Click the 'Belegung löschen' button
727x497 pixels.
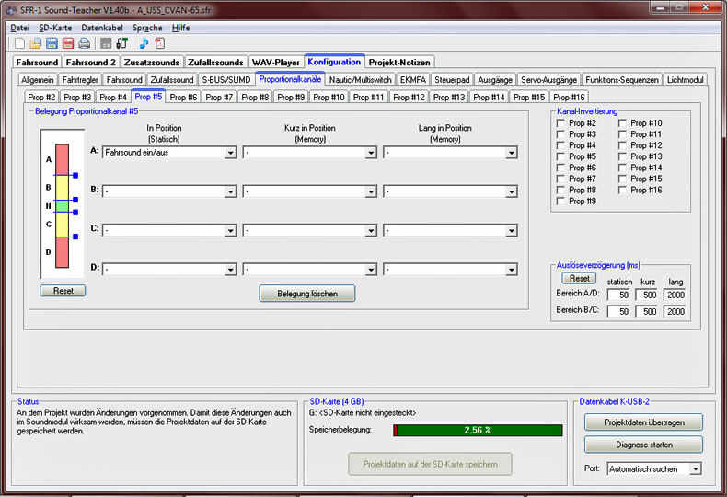click(307, 294)
